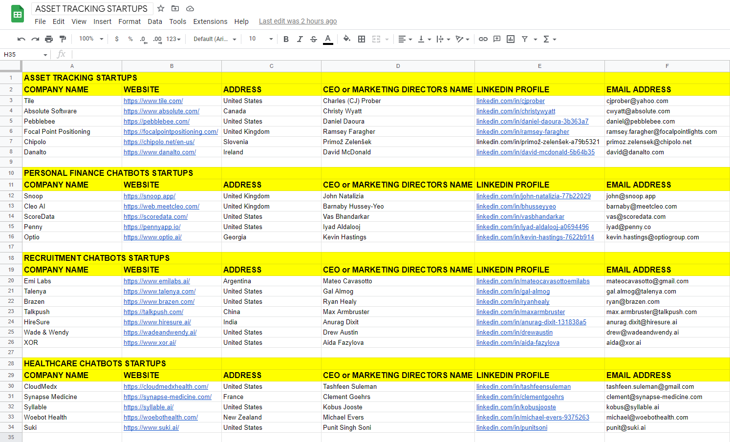Undo the last action

coord(21,39)
